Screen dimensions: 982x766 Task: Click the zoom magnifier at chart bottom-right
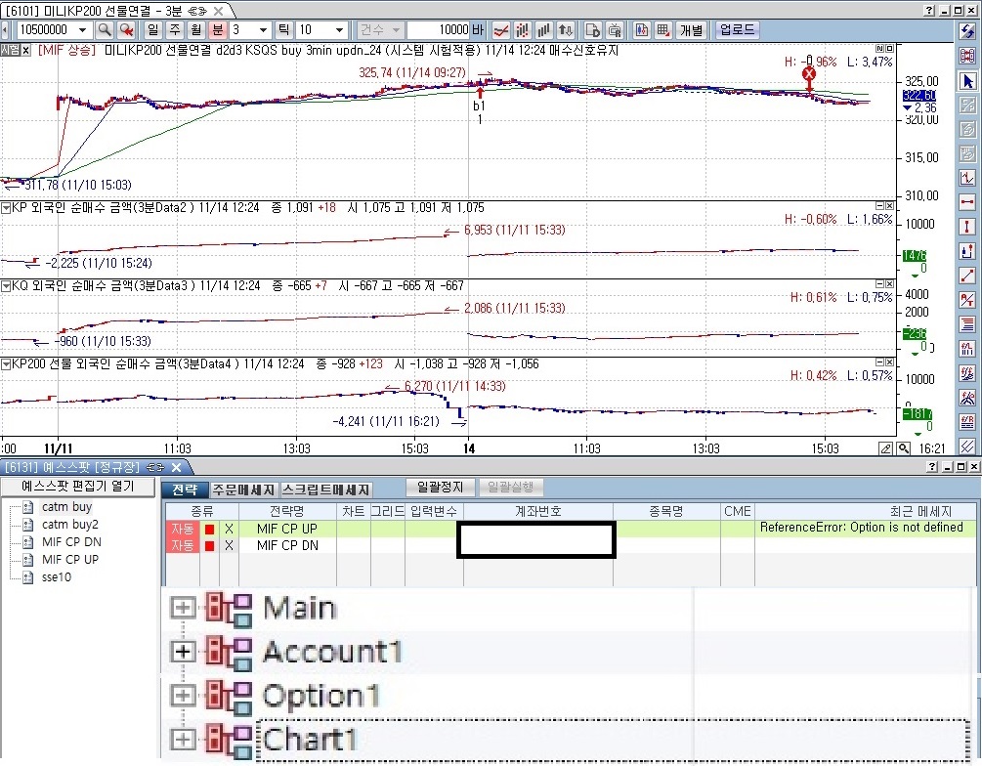coord(886,448)
